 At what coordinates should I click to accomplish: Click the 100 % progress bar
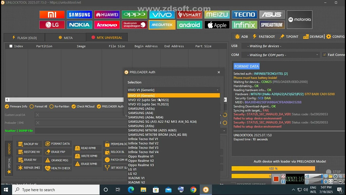[273, 168]
